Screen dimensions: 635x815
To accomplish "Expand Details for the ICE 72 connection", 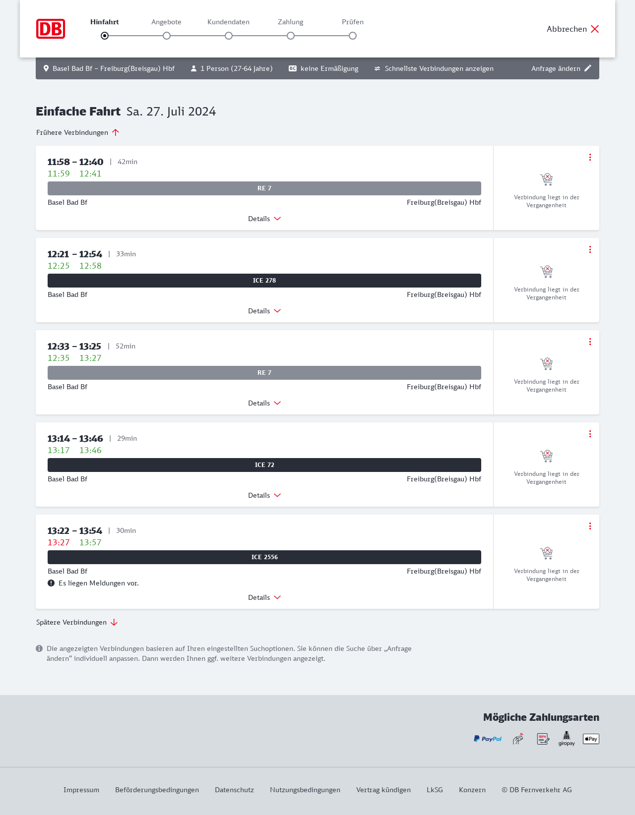I will [x=264, y=495].
